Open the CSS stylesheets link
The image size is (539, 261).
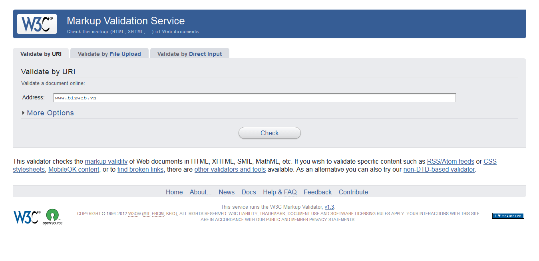click(490, 162)
